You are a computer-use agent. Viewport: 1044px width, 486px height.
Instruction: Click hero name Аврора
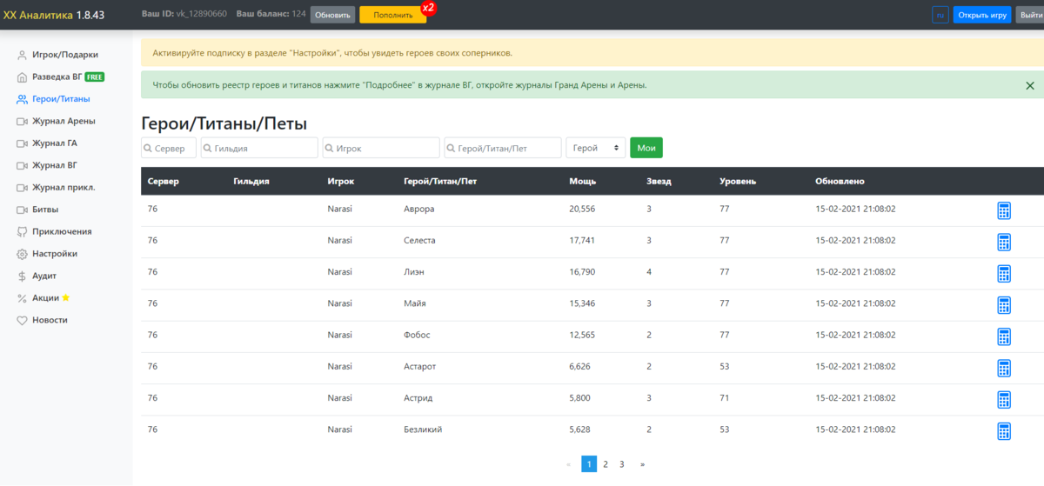click(x=419, y=209)
